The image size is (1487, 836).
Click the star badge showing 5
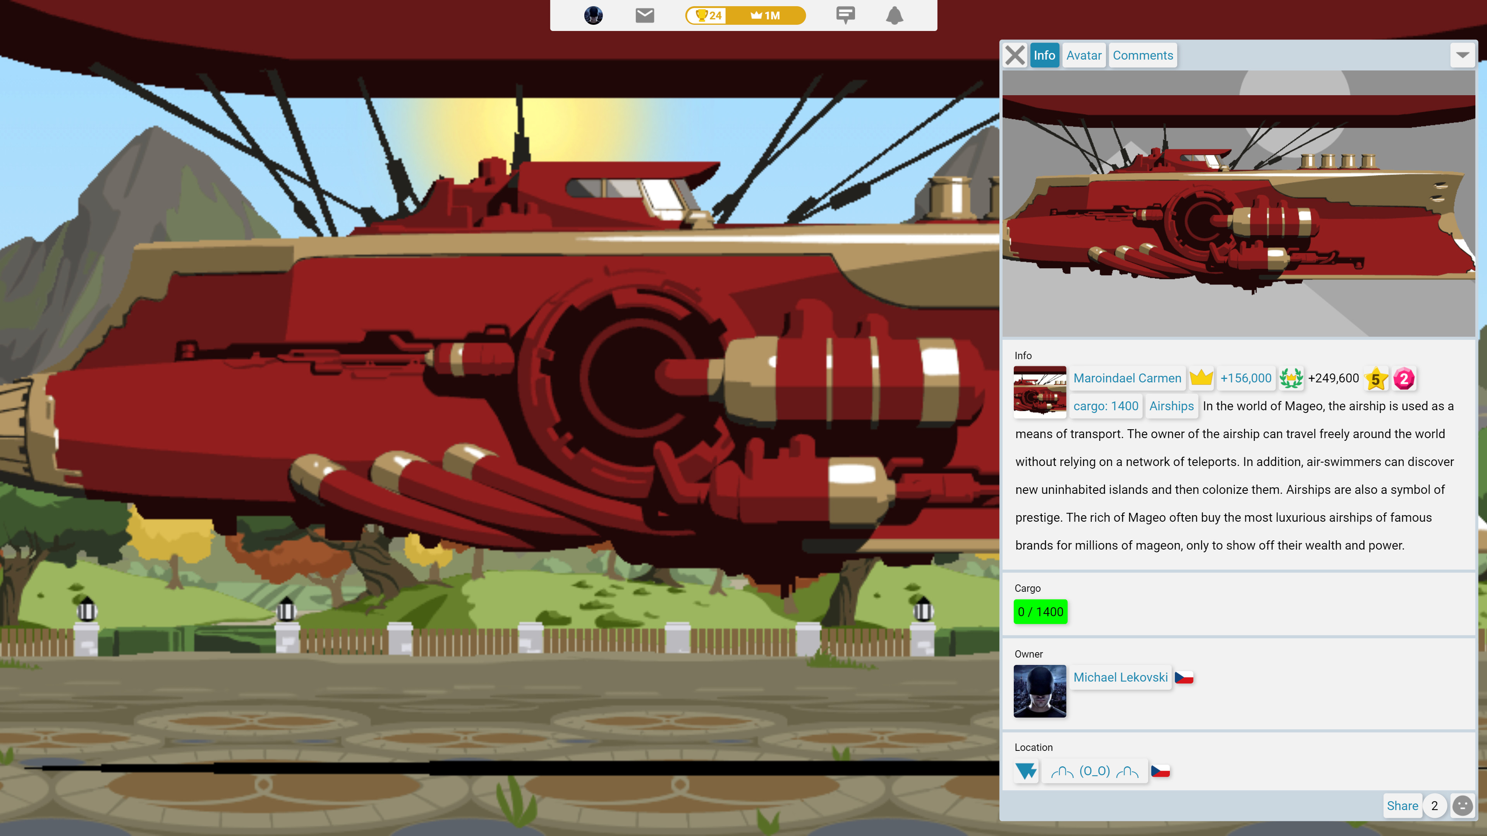[x=1377, y=379]
